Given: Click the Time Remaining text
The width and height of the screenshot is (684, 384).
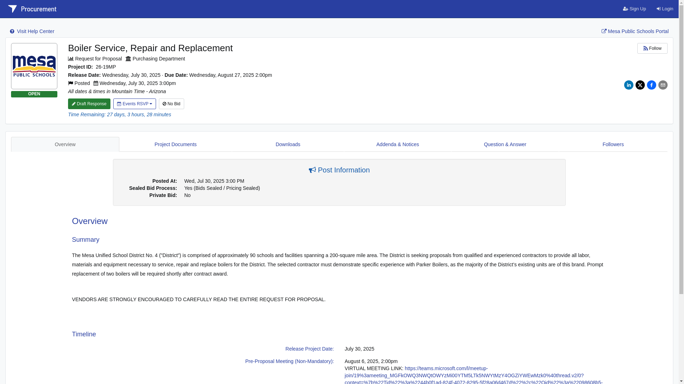Looking at the screenshot, I should [x=120, y=114].
